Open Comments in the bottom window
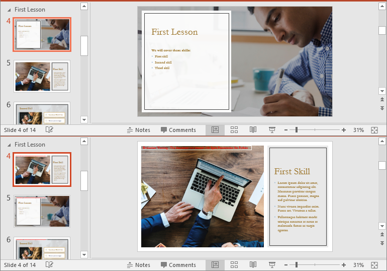This screenshot has height=271, width=387. [178, 265]
